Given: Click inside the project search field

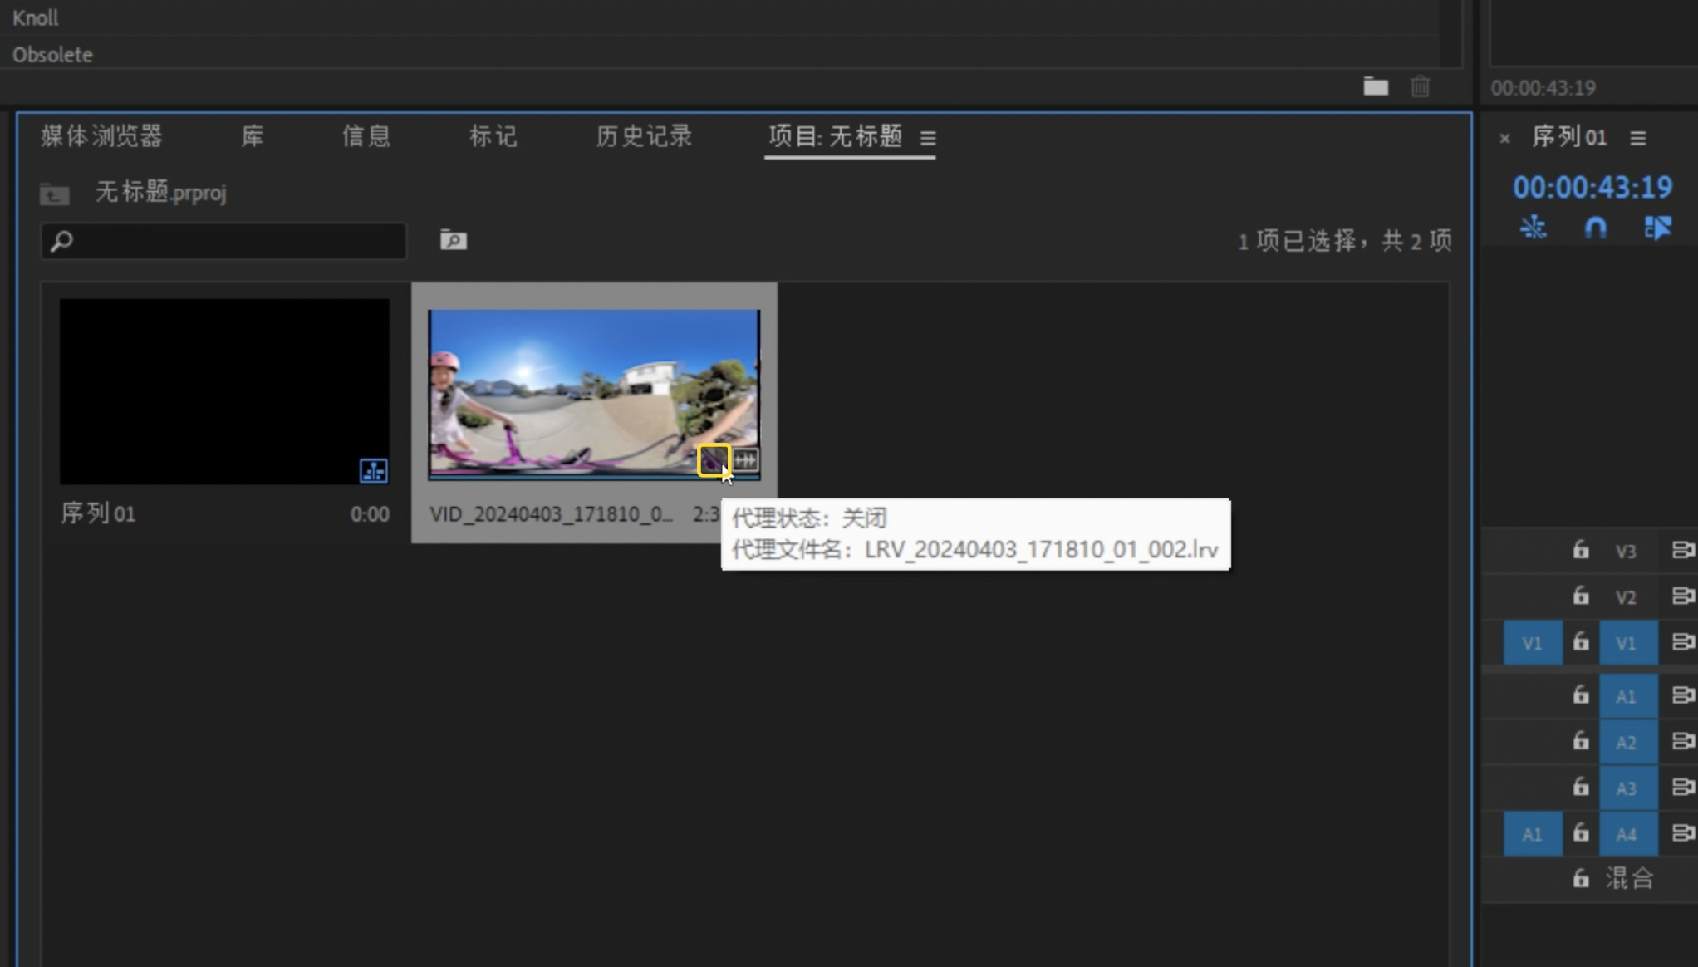Looking at the screenshot, I should pos(223,241).
